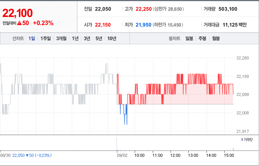Click the 22,099 y-axis label
Screen dimensions: 259x166
243,94
